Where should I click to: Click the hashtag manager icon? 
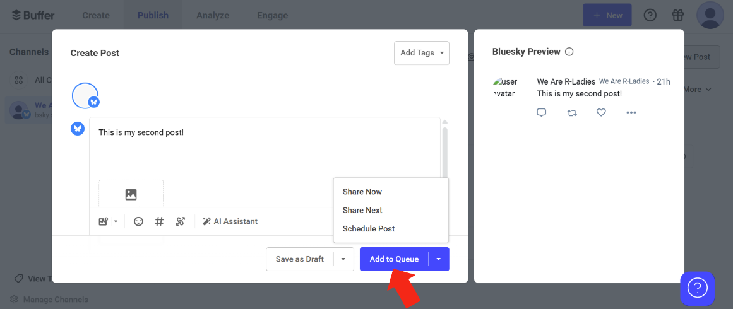tap(159, 222)
